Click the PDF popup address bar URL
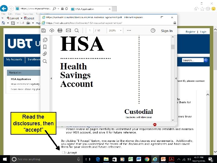Screen dimensions: 217x163 tap(84, 23)
